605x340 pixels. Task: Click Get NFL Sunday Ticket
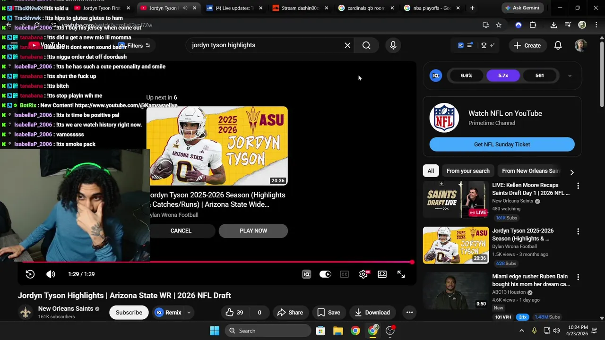(502, 144)
